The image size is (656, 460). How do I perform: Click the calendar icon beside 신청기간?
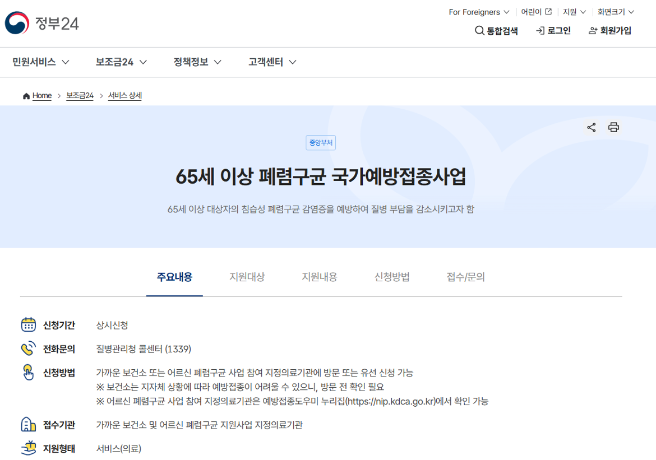tap(28, 325)
